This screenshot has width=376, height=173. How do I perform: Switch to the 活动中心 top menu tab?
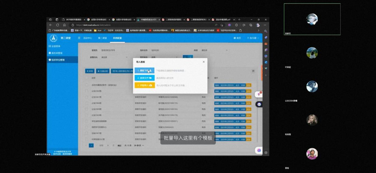[87, 38]
